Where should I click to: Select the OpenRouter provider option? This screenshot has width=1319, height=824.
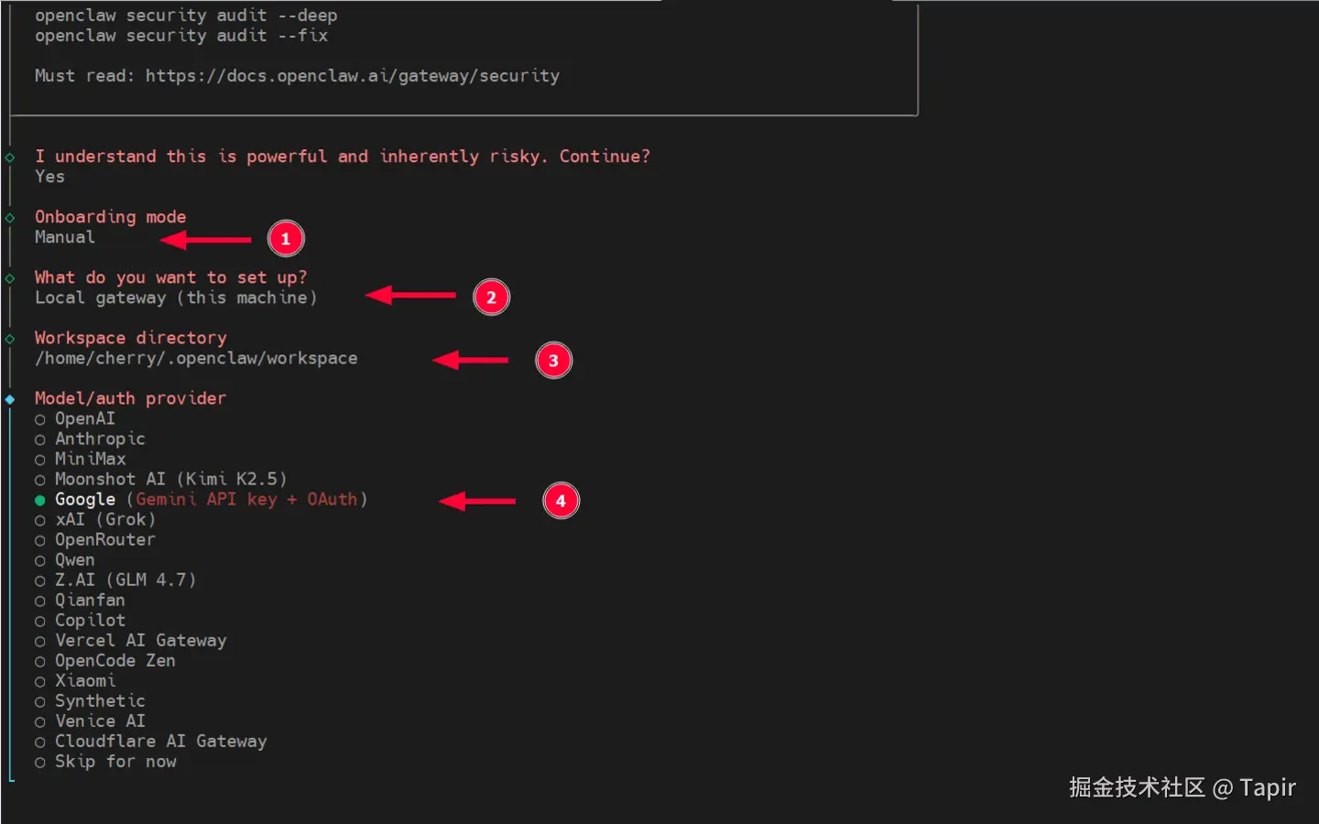coord(104,539)
